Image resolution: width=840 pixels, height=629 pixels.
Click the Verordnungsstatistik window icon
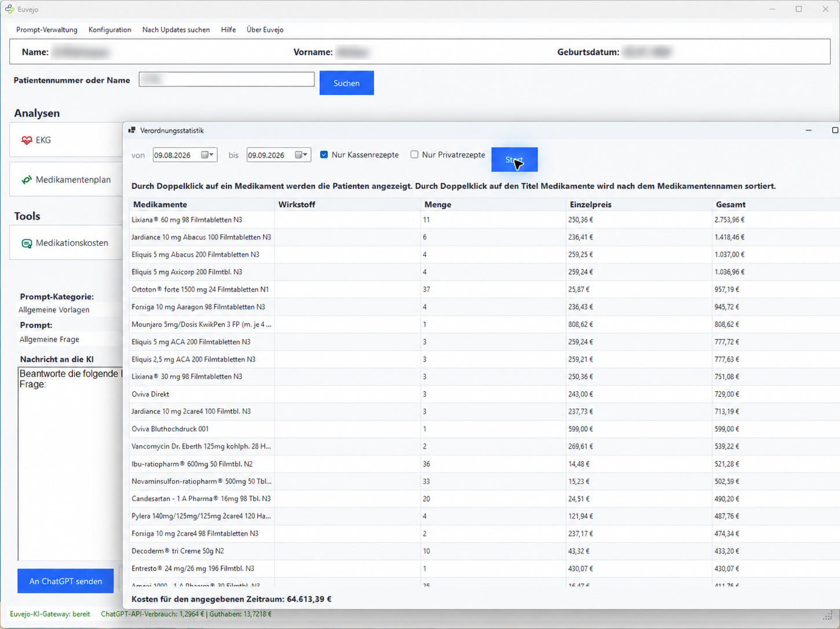132,130
